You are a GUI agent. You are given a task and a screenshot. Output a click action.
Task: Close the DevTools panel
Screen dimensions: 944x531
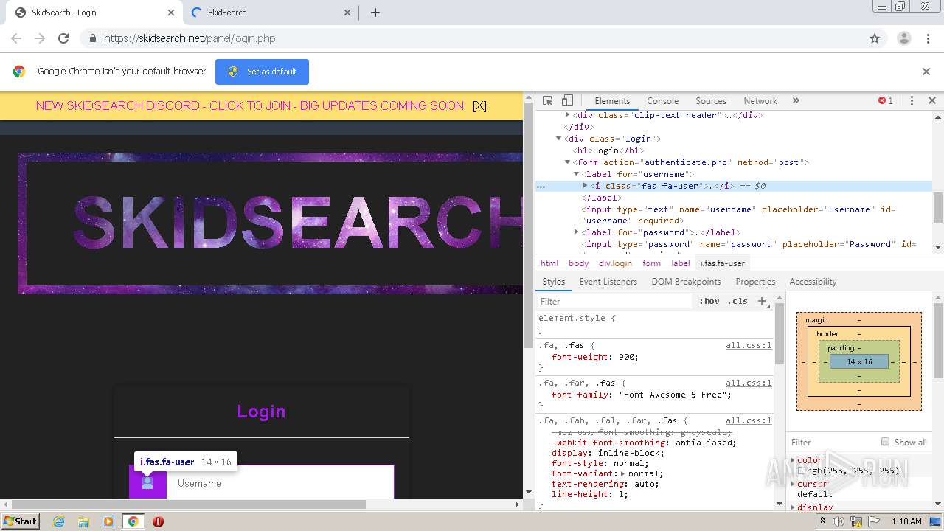tap(931, 101)
